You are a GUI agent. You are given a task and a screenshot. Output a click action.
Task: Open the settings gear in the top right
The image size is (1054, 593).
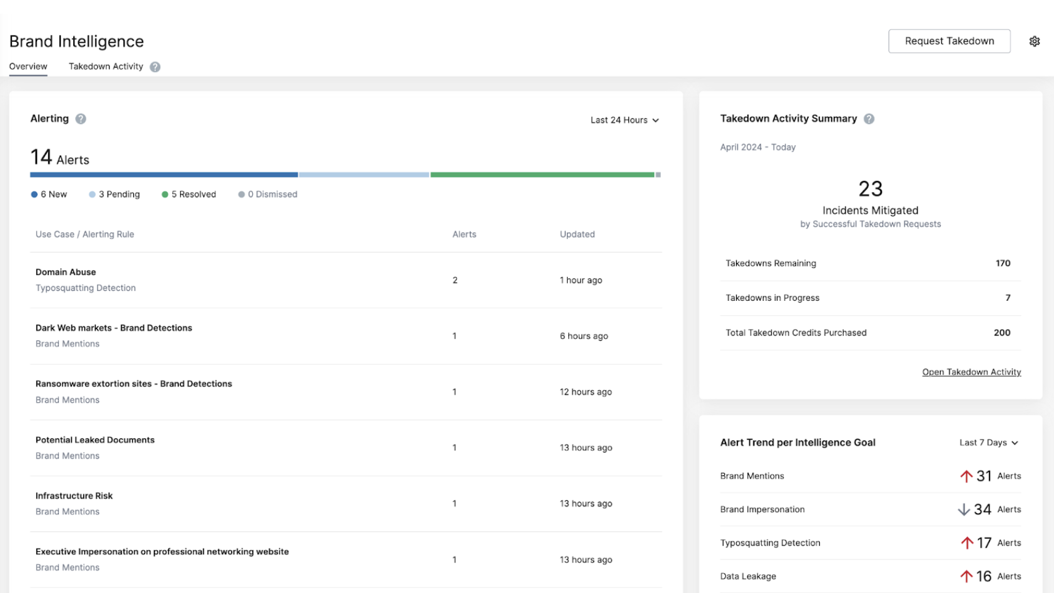click(1035, 41)
